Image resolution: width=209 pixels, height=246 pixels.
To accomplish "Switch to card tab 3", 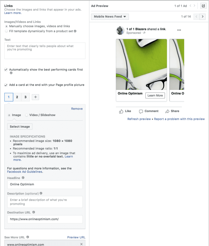I will click(x=25, y=97).
